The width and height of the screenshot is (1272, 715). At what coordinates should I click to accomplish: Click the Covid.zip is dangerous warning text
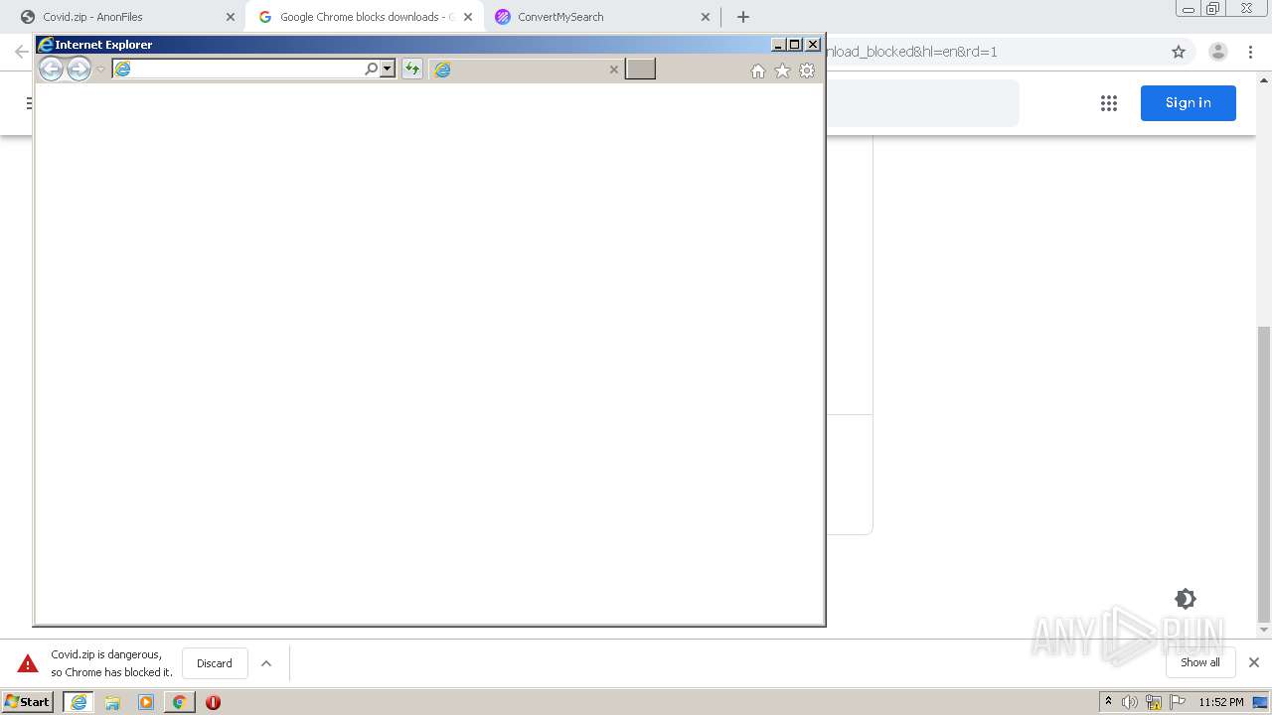pos(111,663)
